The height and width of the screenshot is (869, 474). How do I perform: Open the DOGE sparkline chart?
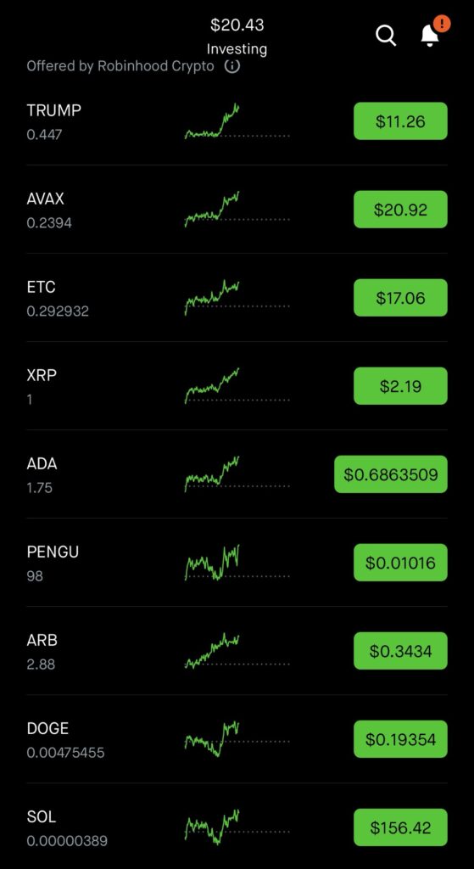click(x=237, y=739)
